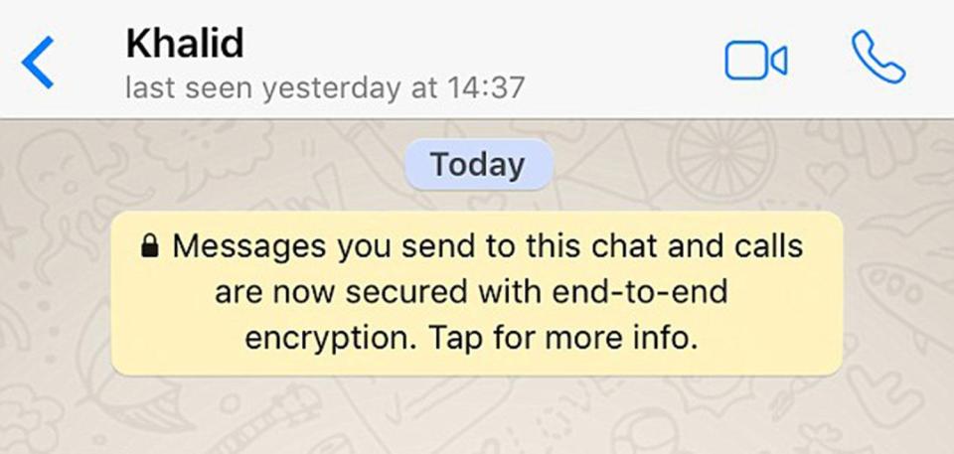Go back using the blue chevron arrow
Image resolution: width=954 pixels, height=454 pixels.
pyautogui.click(x=38, y=62)
